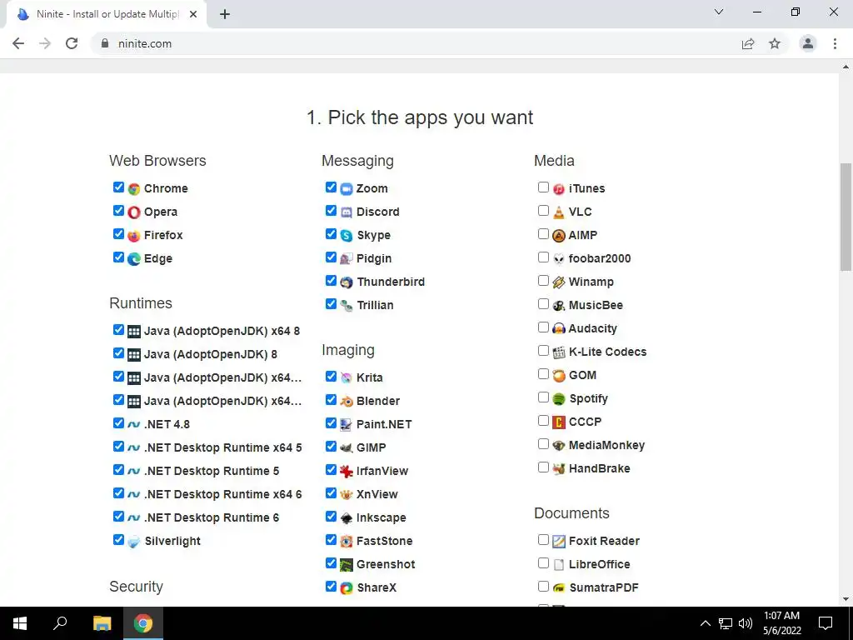Open Windows Start menu
The width and height of the screenshot is (853, 640).
tap(20, 623)
